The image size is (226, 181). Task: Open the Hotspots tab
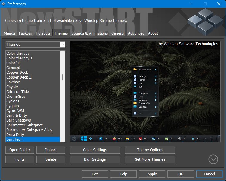click(x=43, y=33)
